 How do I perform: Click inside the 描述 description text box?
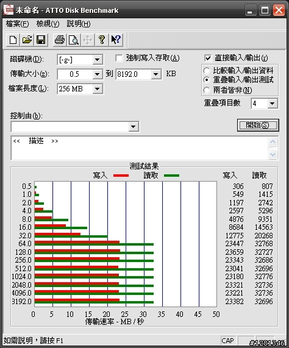140,148
